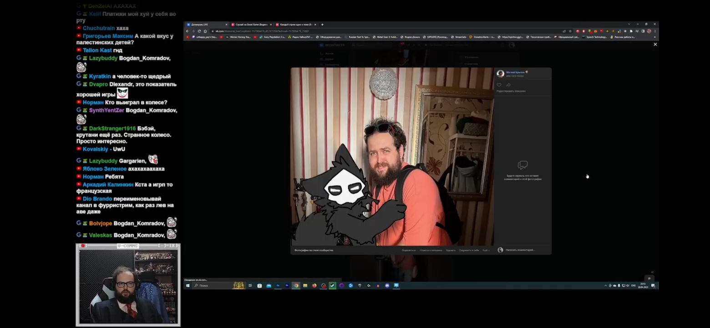Open the Фотографии на стене сообщества album link
The height and width of the screenshot is (328, 710).
tap(314, 250)
